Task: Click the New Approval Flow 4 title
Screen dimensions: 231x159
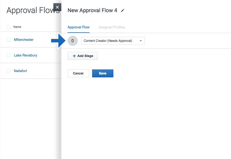Action: 92,10
